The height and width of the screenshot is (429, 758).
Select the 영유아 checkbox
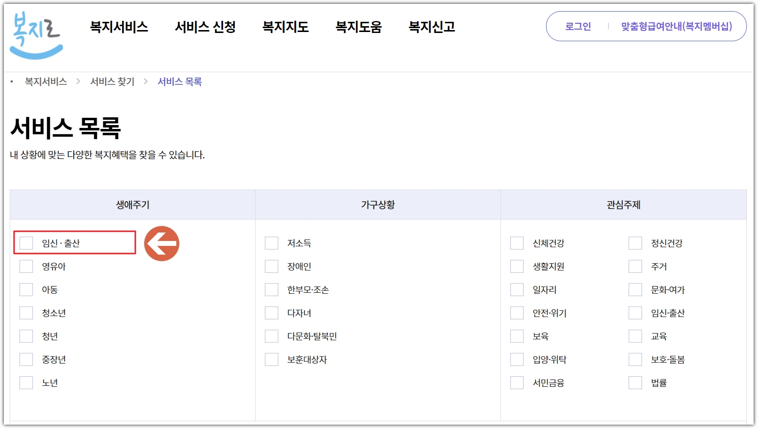(26, 266)
